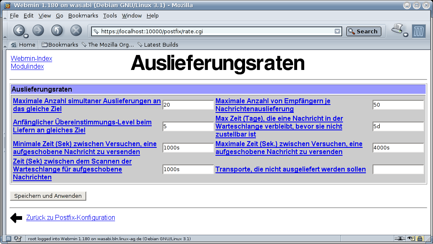This screenshot has width=433, height=244.
Task: Open the URL bar history dropdown
Action: (x=337, y=32)
